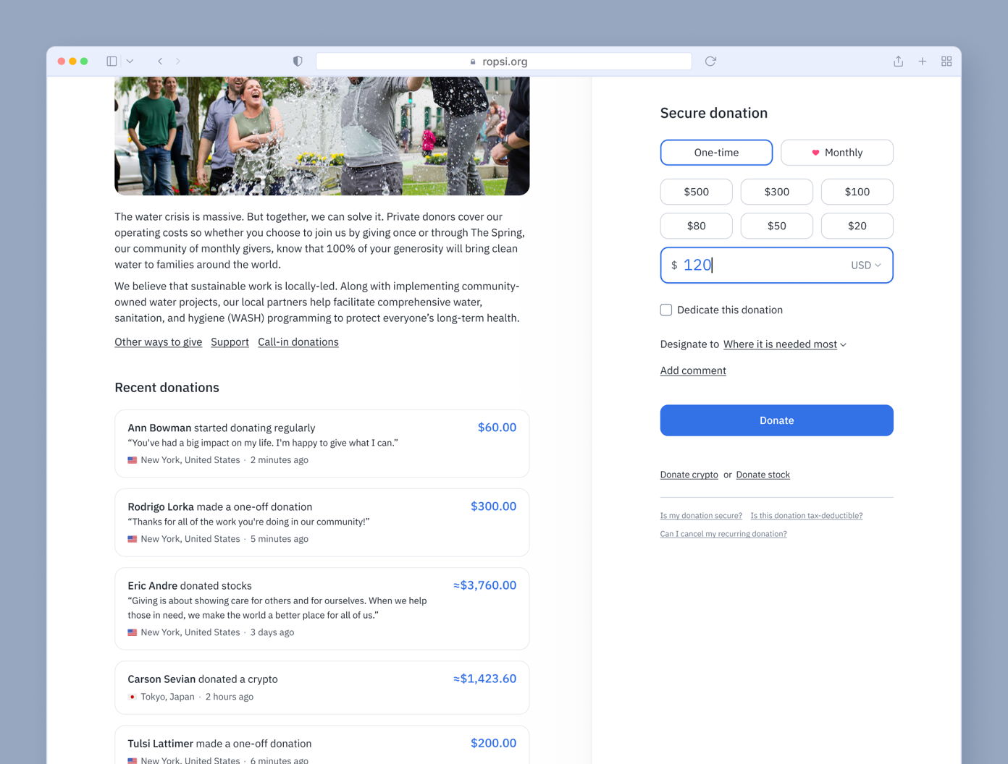1008x764 pixels.
Task: Open the Share icon
Action: tap(898, 61)
